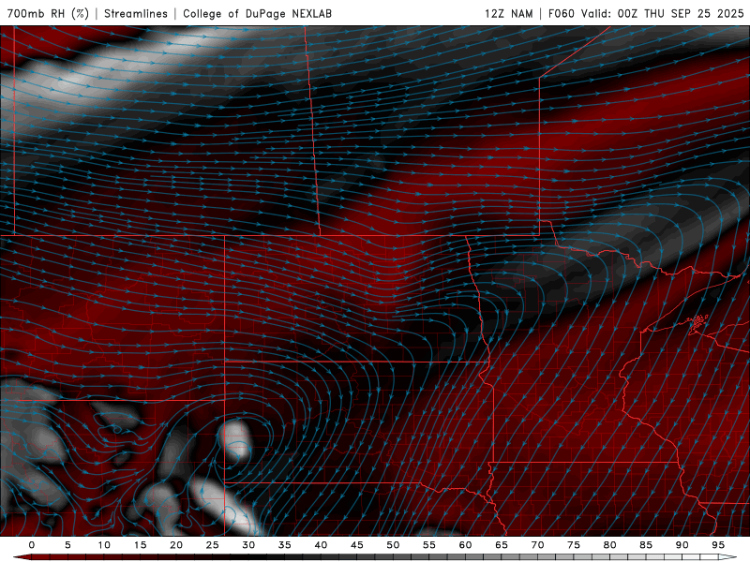The width and height of the screenshot is (750, 562).
Task: Click the colorbar label "95"
Action: (x=718, y=545)
